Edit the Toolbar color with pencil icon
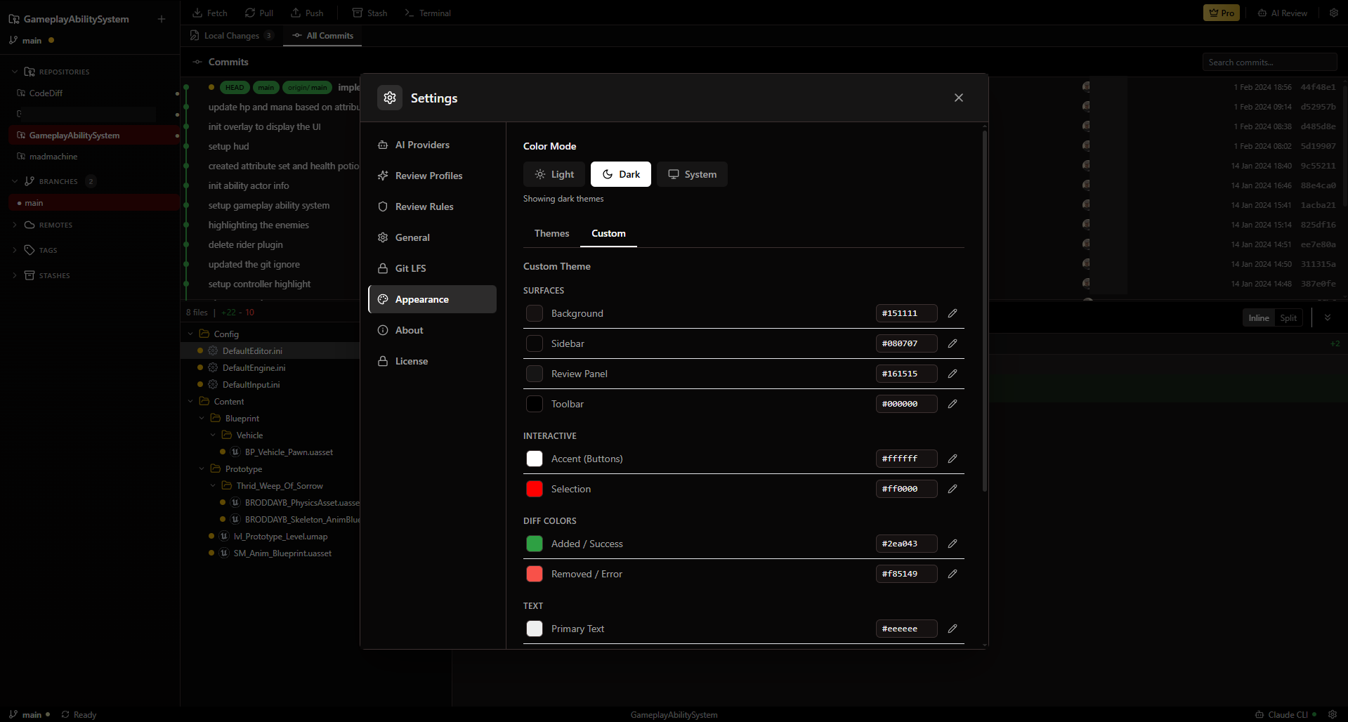The height and width of the screenshot is (722, 1348). tap(953, 404)
